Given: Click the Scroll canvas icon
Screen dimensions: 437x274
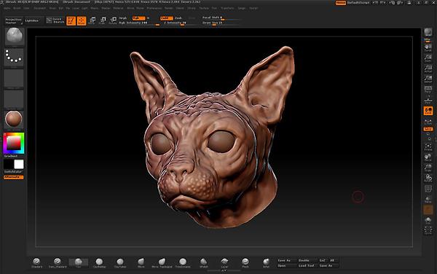Looking at the screenshot, I should pos(428,47).
